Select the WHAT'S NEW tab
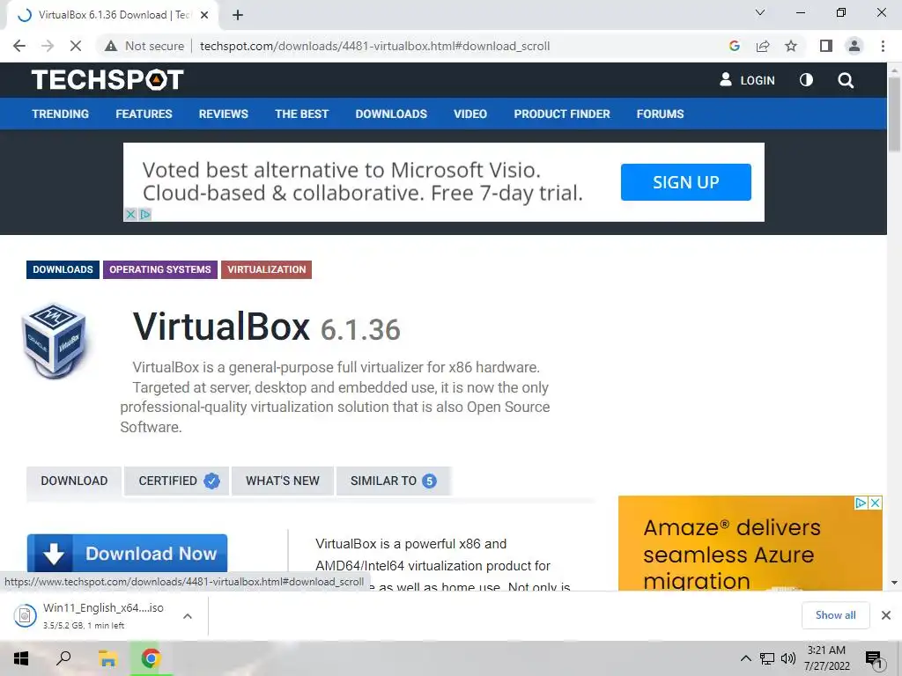The image size is (902, 676). 283,481
